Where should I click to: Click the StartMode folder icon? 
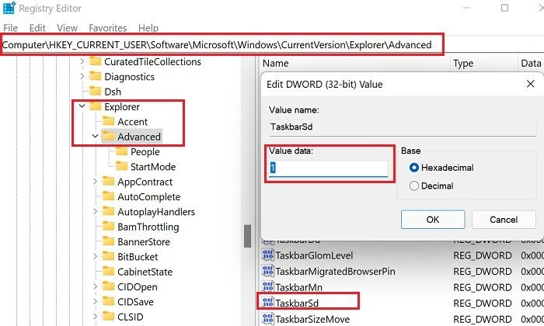coord(121,166)
